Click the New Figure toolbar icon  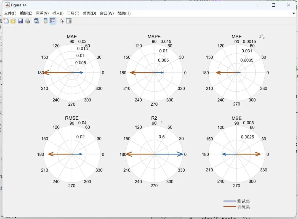pos(6,21)
